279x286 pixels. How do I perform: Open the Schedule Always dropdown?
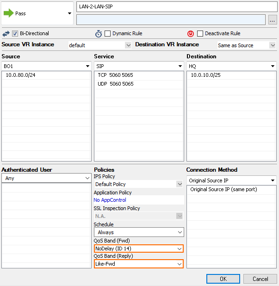click(x=139, y=232)
